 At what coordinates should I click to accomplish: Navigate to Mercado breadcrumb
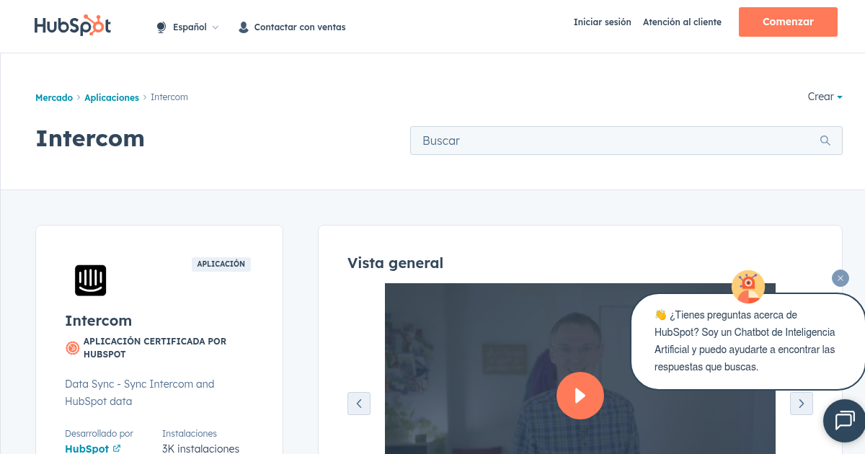point(54,97)
